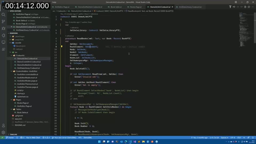This screenshot has width=256, height=144.
Task: Switch to XmlEditor.Page.al tab
Action: pyautogui.click(x=62, y=7)
